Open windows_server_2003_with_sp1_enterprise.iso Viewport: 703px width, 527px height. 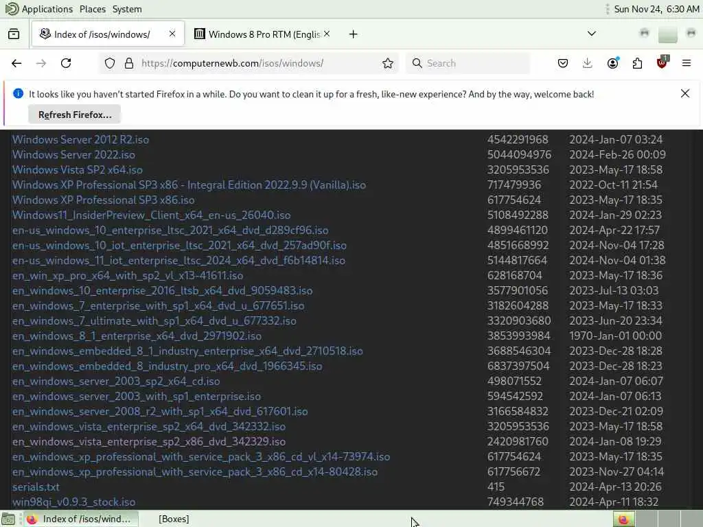point(137,396)
